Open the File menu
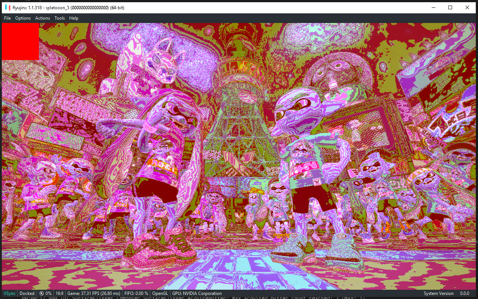The width and height of the screenshot is (478, 299). click(7, 18)
